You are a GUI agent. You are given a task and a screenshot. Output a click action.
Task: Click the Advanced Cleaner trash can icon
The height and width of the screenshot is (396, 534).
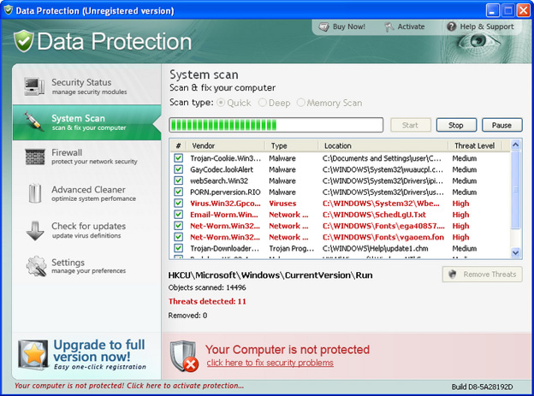[x=35, y=193]
